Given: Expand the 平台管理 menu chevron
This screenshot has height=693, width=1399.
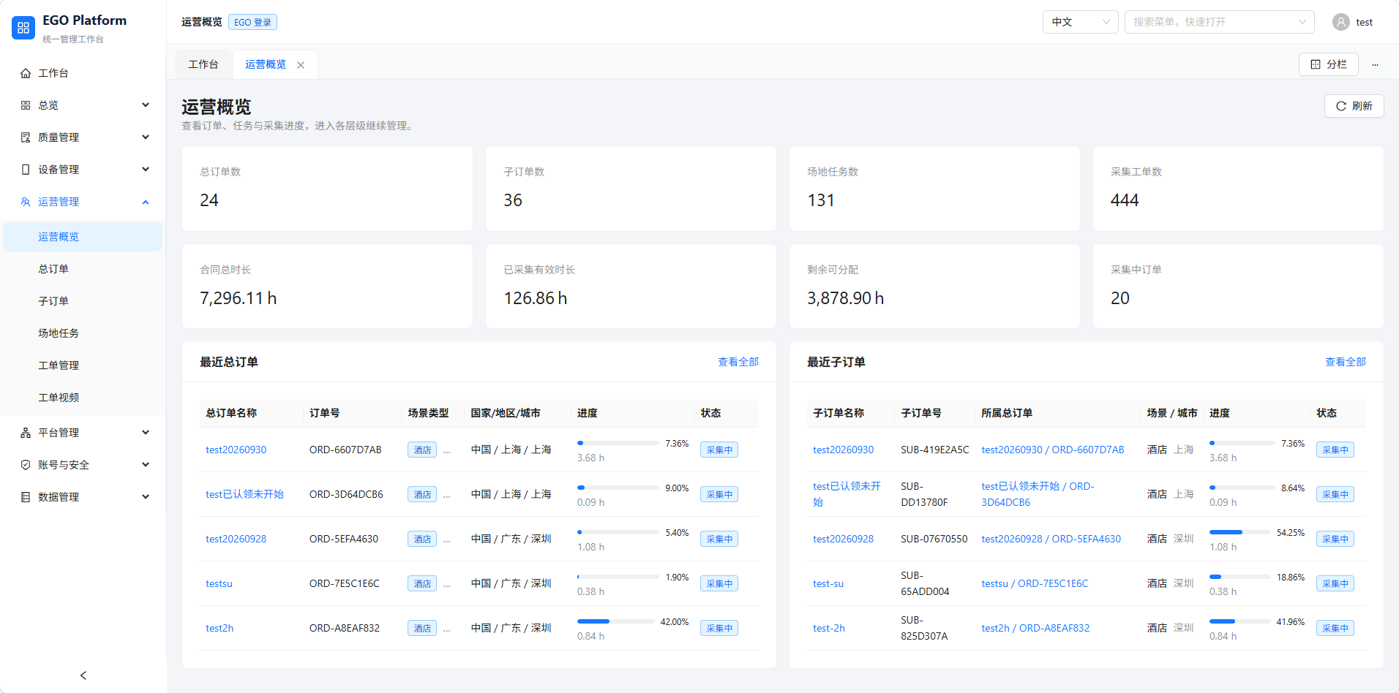Looking at the screenshot, I should 146,433.
